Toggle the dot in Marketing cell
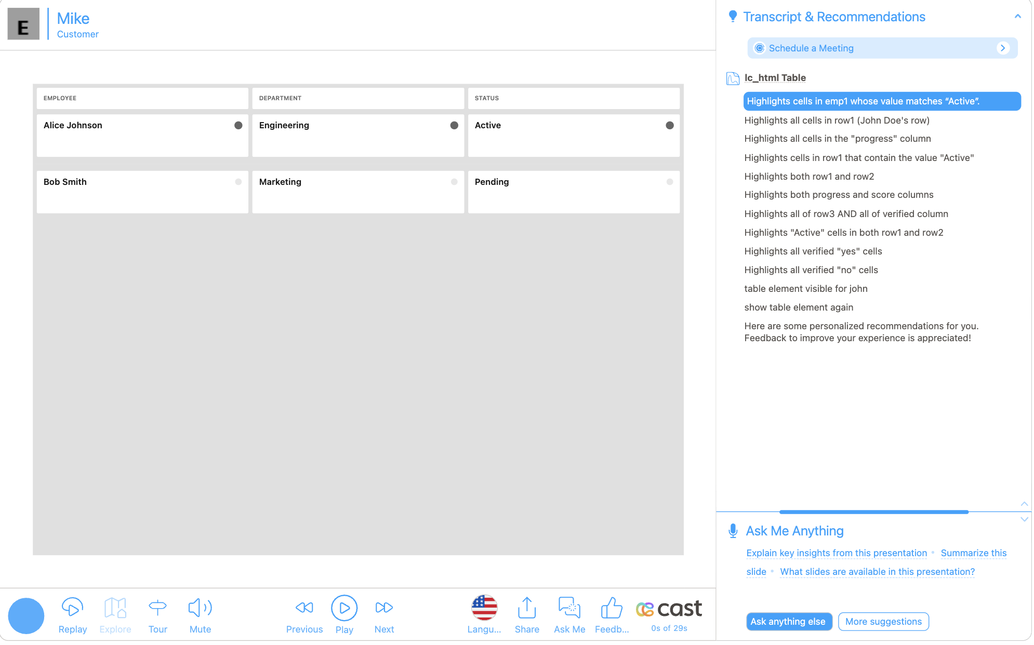Image resolution: width=1034 pixels, height=645 pixels. click(454, 182)
